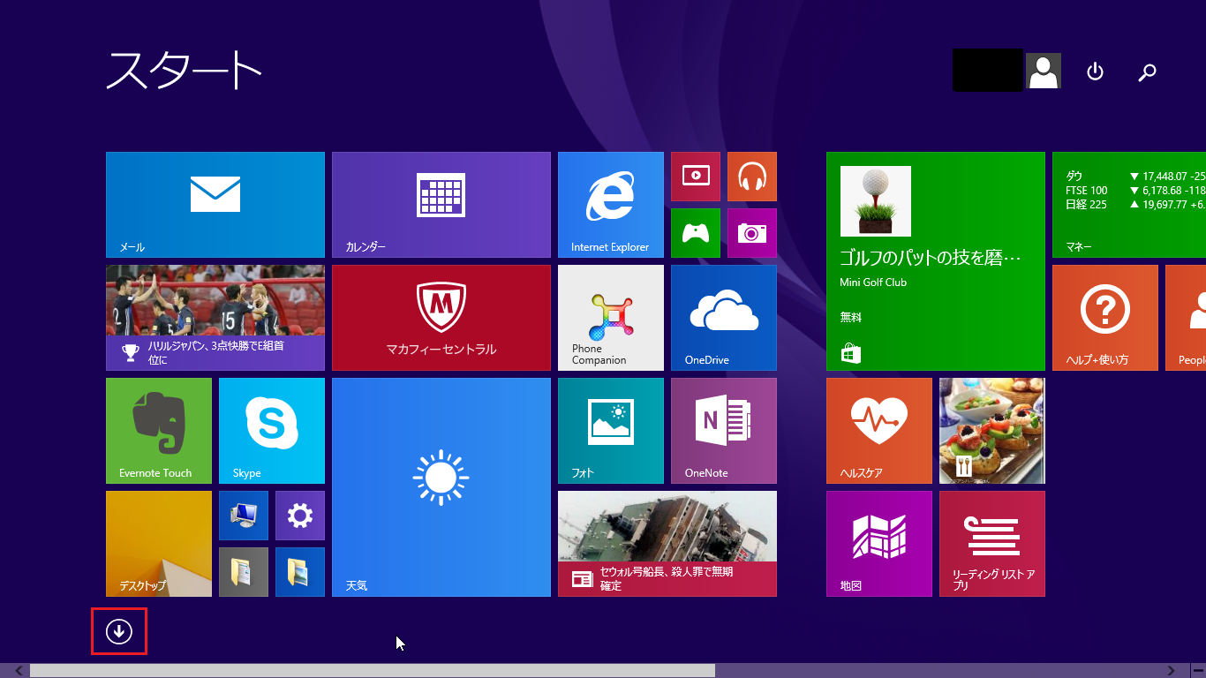Viewport: 1206px width, 678px height.
Task: Show all apps with down arrow button
Action: [119, 631]
